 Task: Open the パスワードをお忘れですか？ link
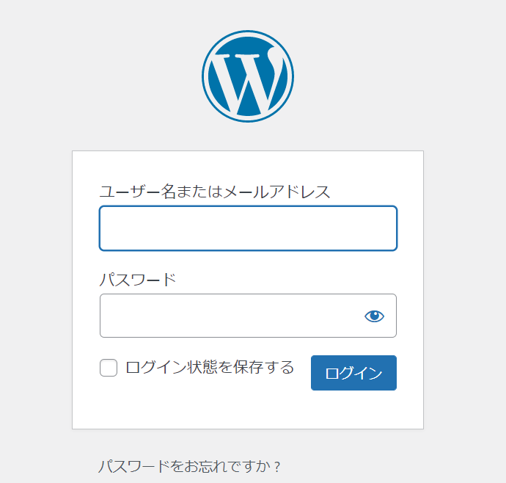(190, 467)
